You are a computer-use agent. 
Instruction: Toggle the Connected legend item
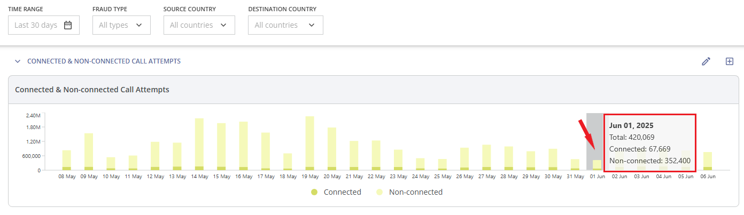(336, 192)
